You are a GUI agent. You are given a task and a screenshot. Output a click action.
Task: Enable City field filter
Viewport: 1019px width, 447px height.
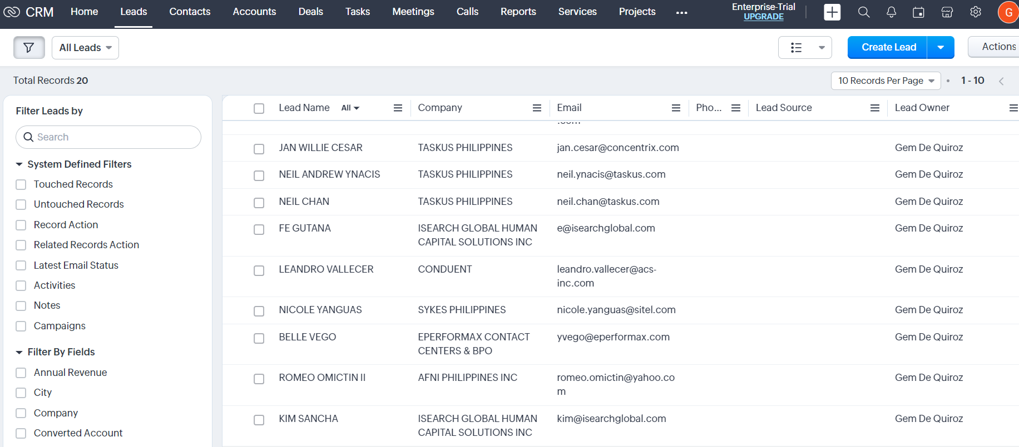[x=21, y=393]
